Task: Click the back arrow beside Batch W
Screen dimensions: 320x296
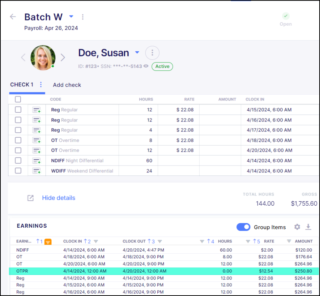Action: click(x=13, y=17)
